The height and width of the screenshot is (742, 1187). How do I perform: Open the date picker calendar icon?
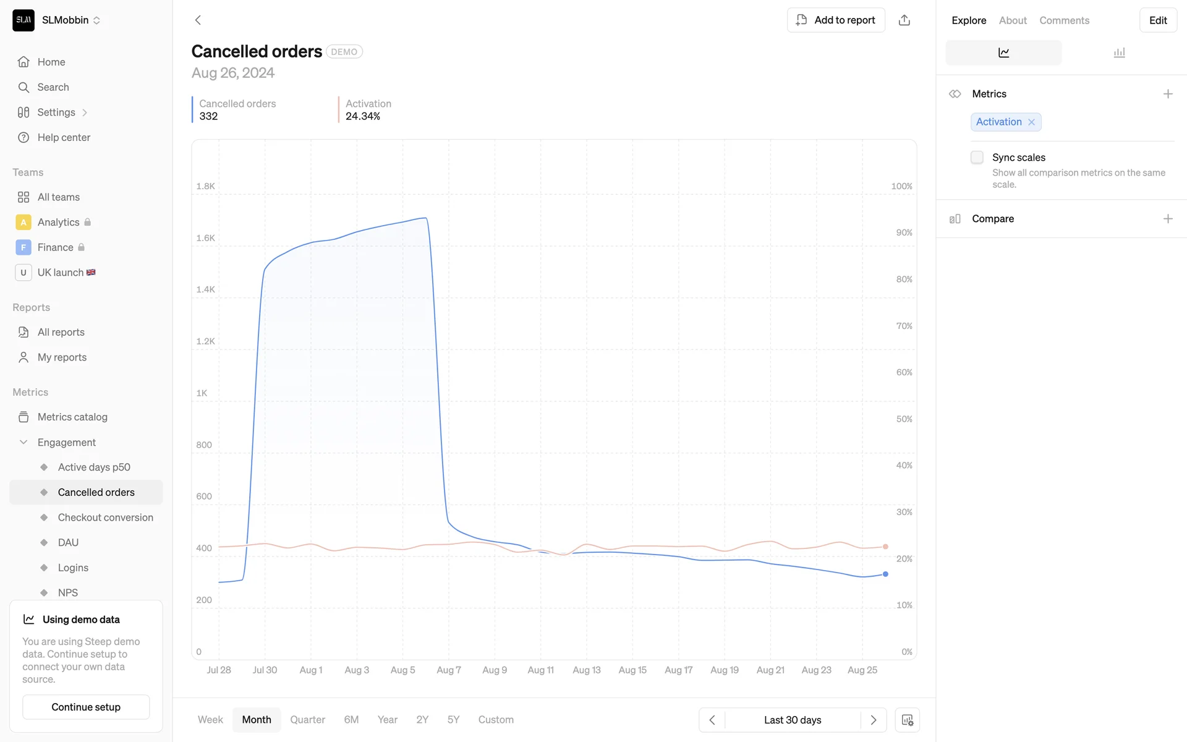pos(907,720)
